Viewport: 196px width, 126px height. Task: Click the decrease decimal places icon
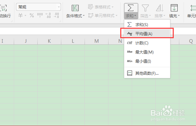(56, 15)
